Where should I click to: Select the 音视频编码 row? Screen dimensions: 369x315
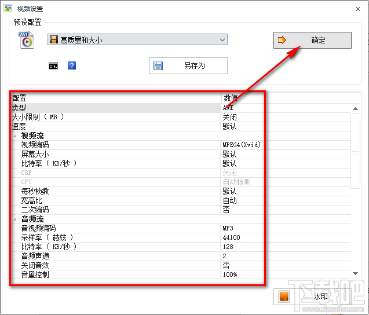pyautogui.click(x=181, y=228)
